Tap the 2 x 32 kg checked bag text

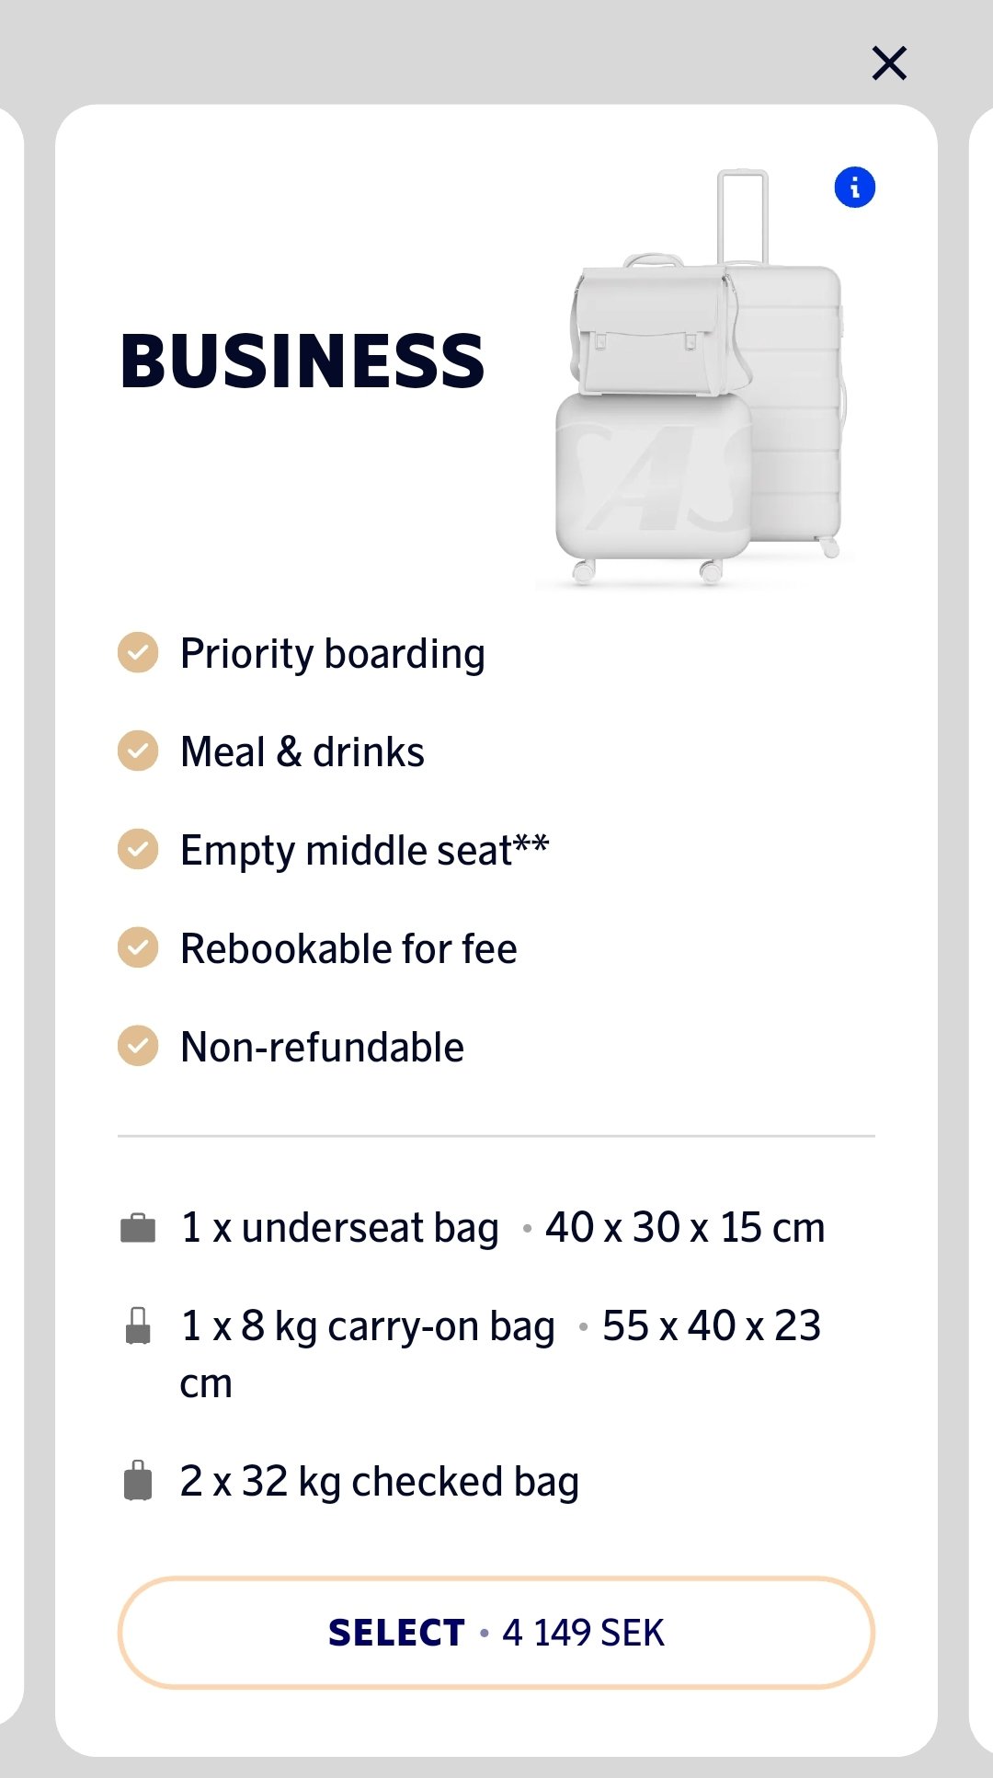[379, 1482]
